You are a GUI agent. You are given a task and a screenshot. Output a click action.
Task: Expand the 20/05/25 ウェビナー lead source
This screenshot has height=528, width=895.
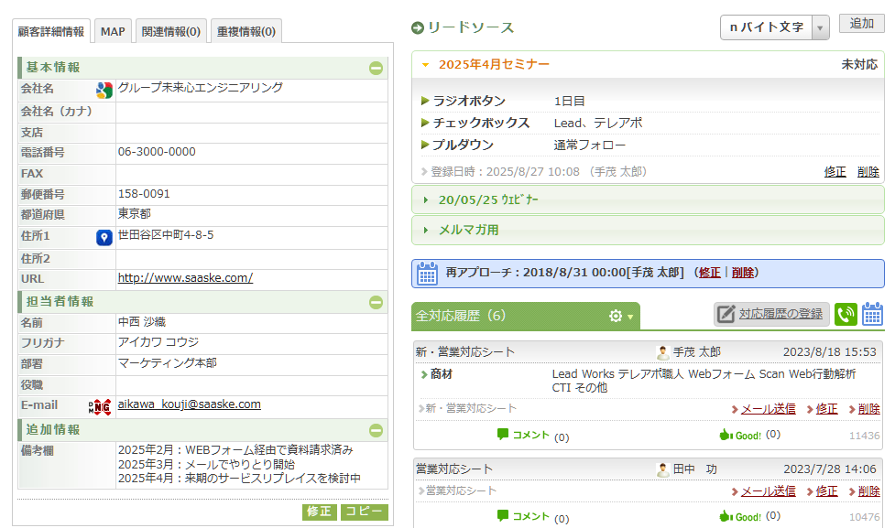[487, 199]
